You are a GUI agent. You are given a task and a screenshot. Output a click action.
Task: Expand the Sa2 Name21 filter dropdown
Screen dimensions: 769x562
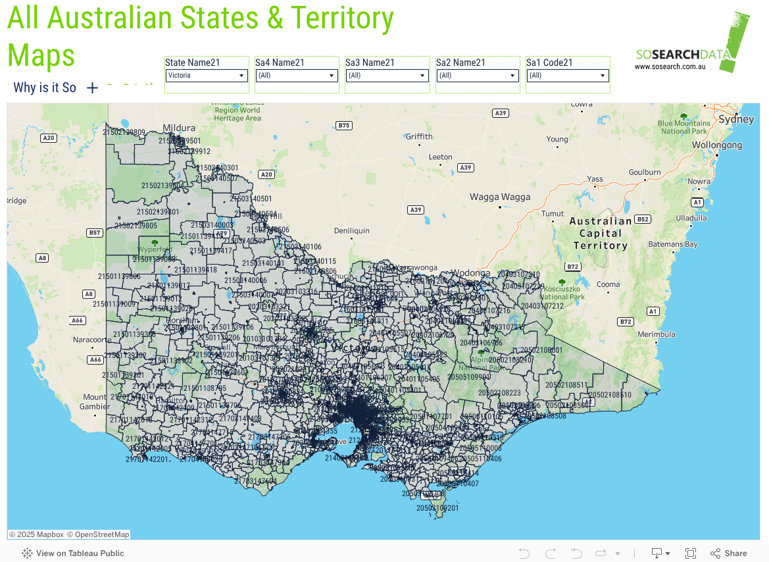tap(477, 75)
